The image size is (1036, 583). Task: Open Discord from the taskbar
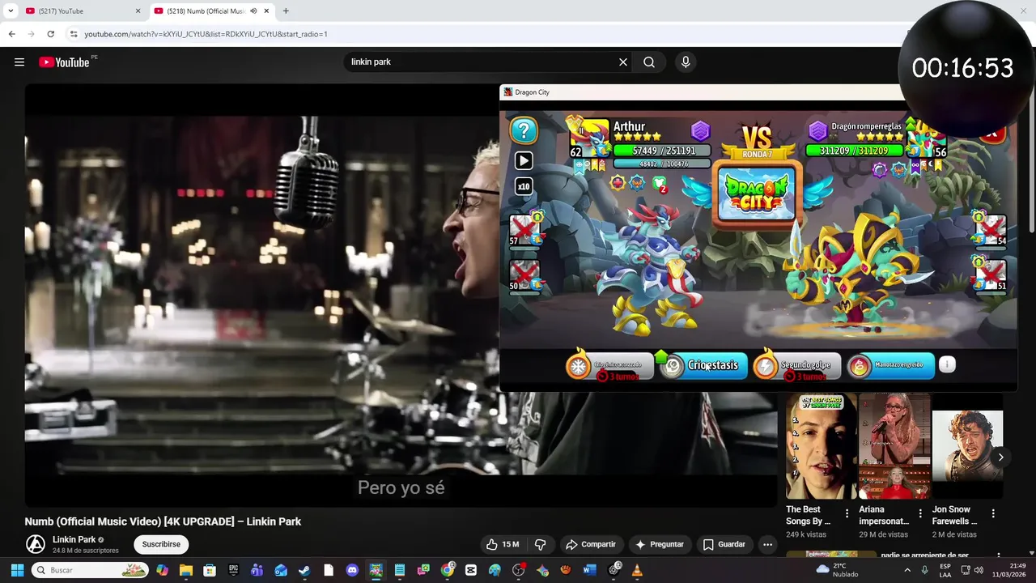[352, 570]
